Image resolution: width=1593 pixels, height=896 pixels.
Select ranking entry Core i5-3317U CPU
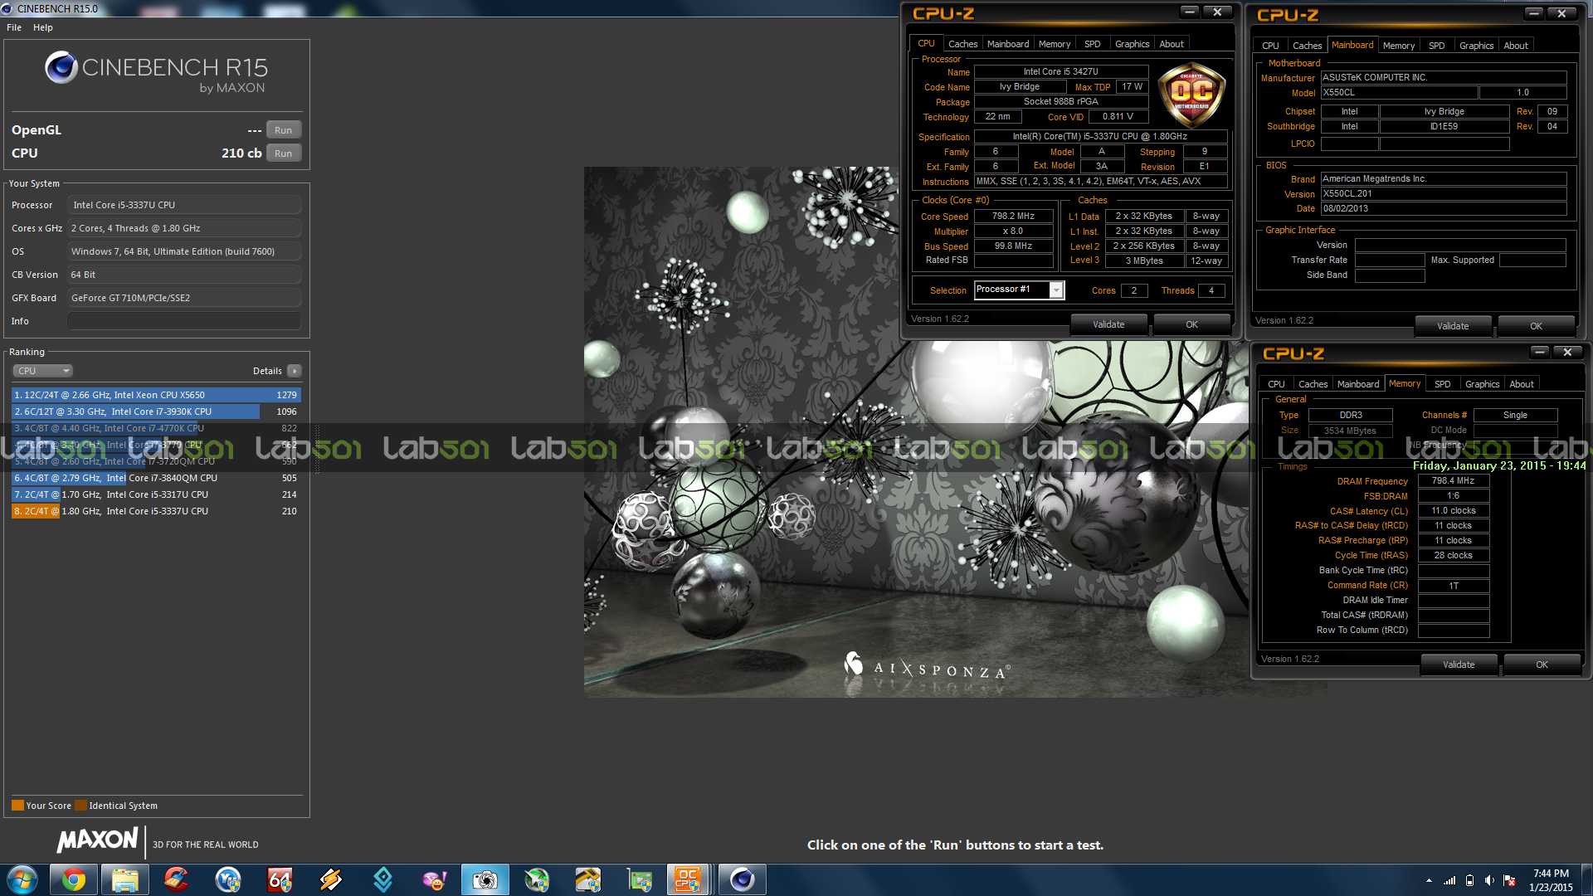157,494
